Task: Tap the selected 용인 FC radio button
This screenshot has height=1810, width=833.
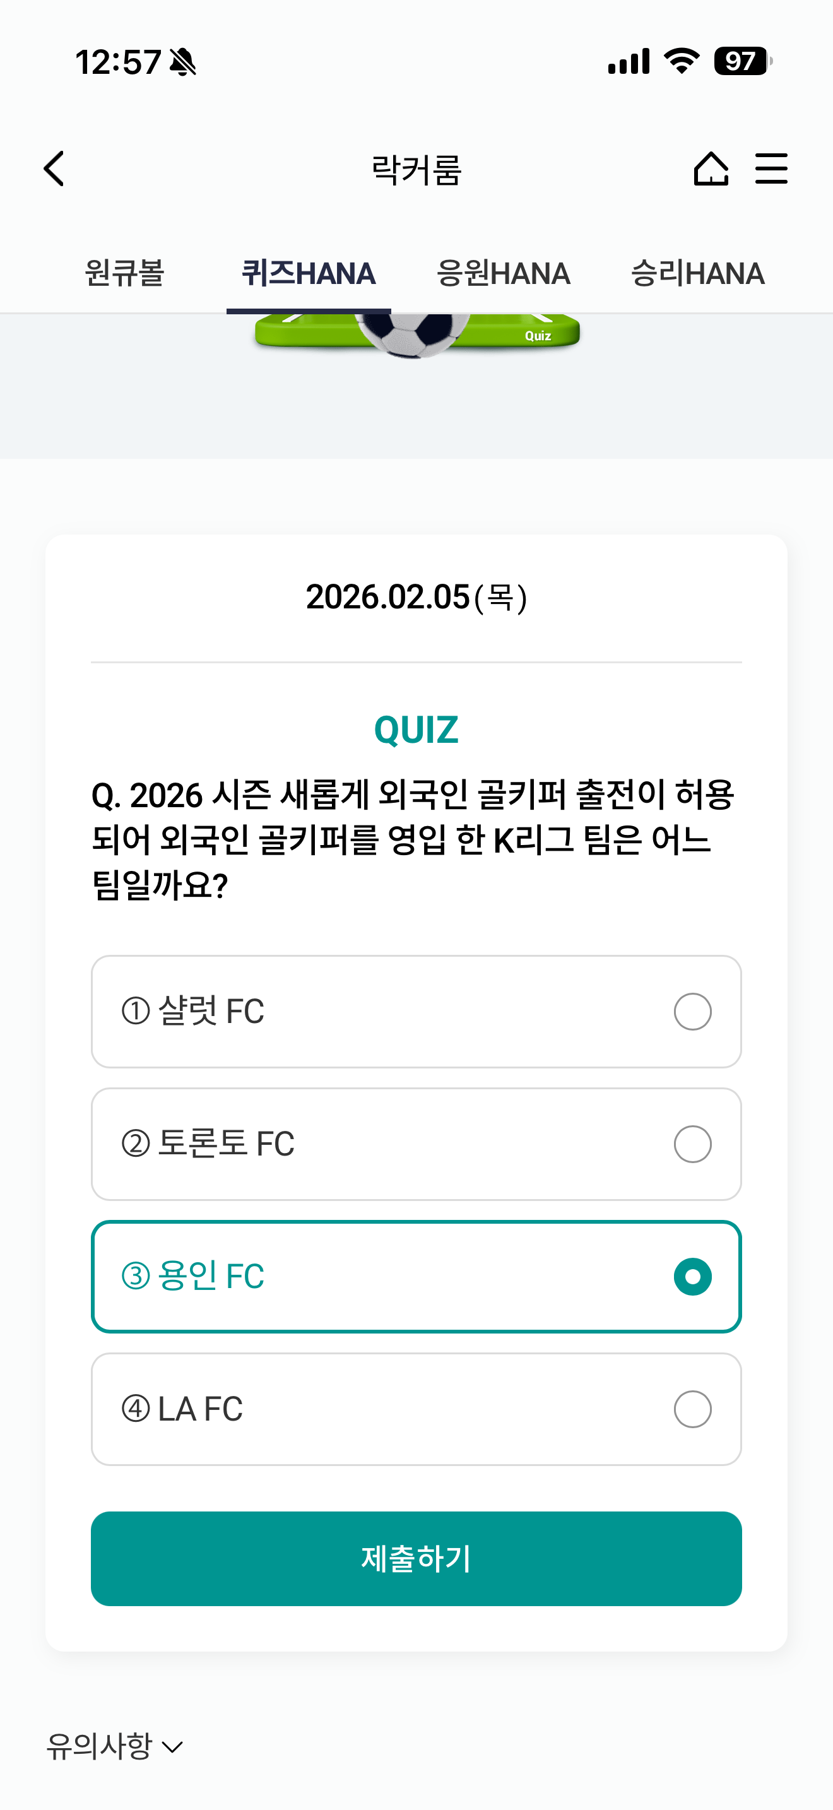Action: tap(692, 1276)
